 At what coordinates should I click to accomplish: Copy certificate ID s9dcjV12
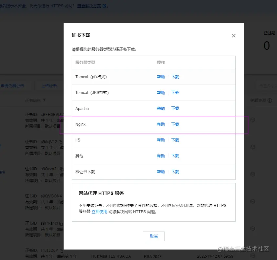point(60,142)
